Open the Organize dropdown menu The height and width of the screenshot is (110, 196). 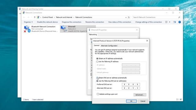(28, 22)
